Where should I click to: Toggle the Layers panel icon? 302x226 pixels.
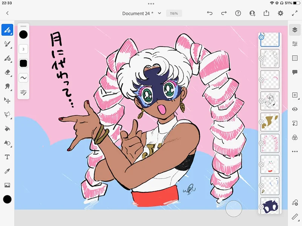click(x=295, y=30)
